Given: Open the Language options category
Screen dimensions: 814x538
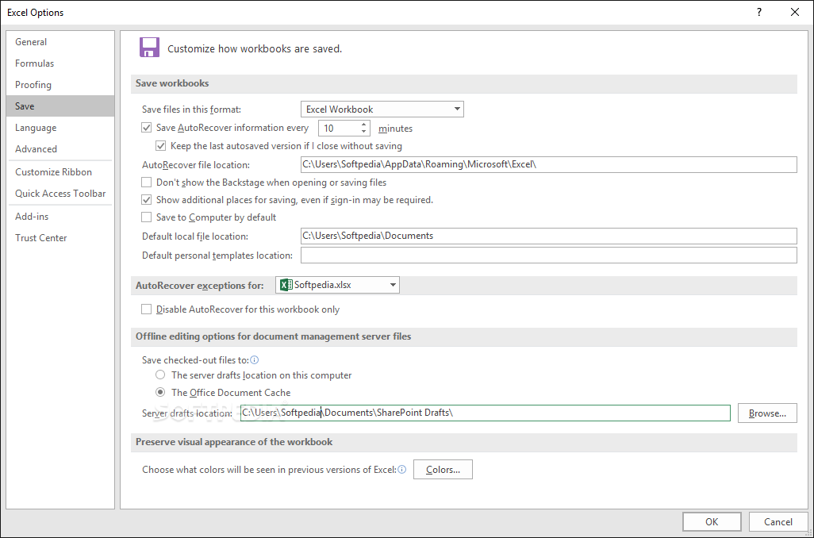Looking at the screenshot, I should coord(60,128).
